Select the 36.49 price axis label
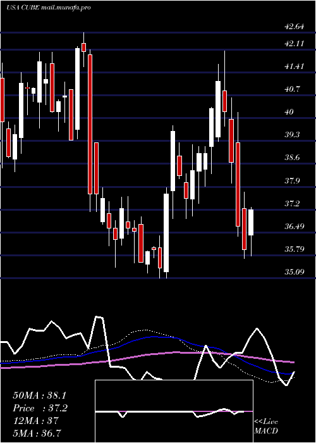This screenshot has width=316, height=443. (x=295, y=227)
